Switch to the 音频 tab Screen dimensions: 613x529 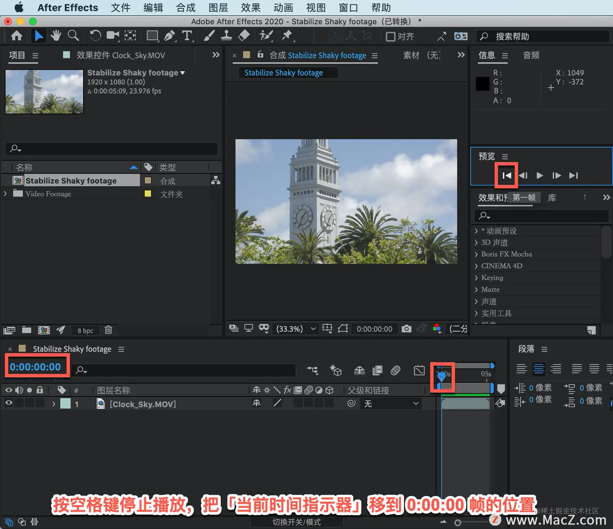(531, 55)
